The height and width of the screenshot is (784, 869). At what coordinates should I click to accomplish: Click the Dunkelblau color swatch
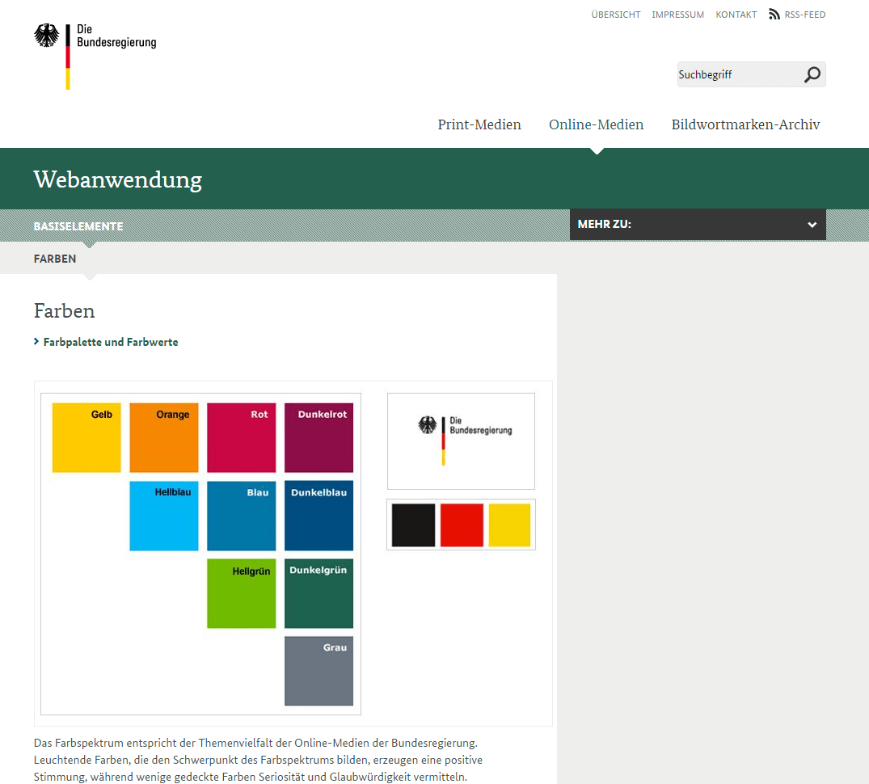coord(318,516)
